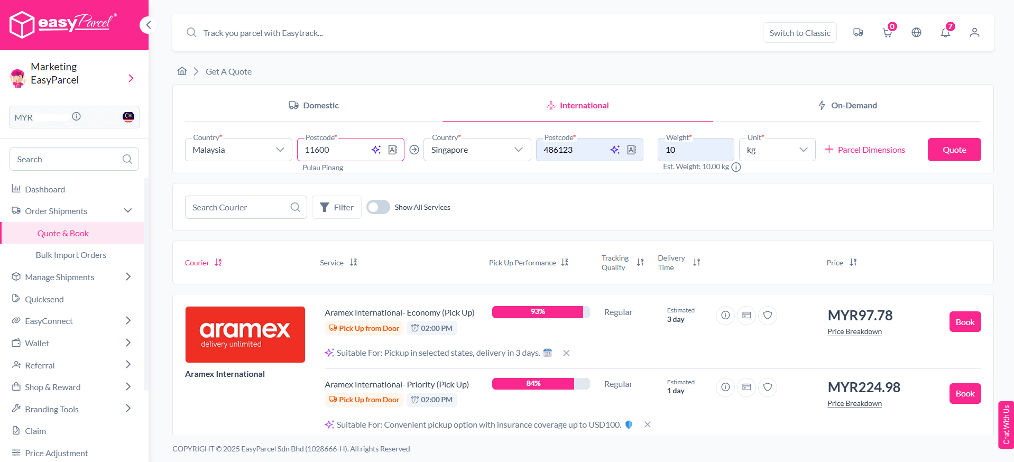The width and height of the screenshot is (1014, 462).
Task: Open the notifications bell
Action: point(945,33)
